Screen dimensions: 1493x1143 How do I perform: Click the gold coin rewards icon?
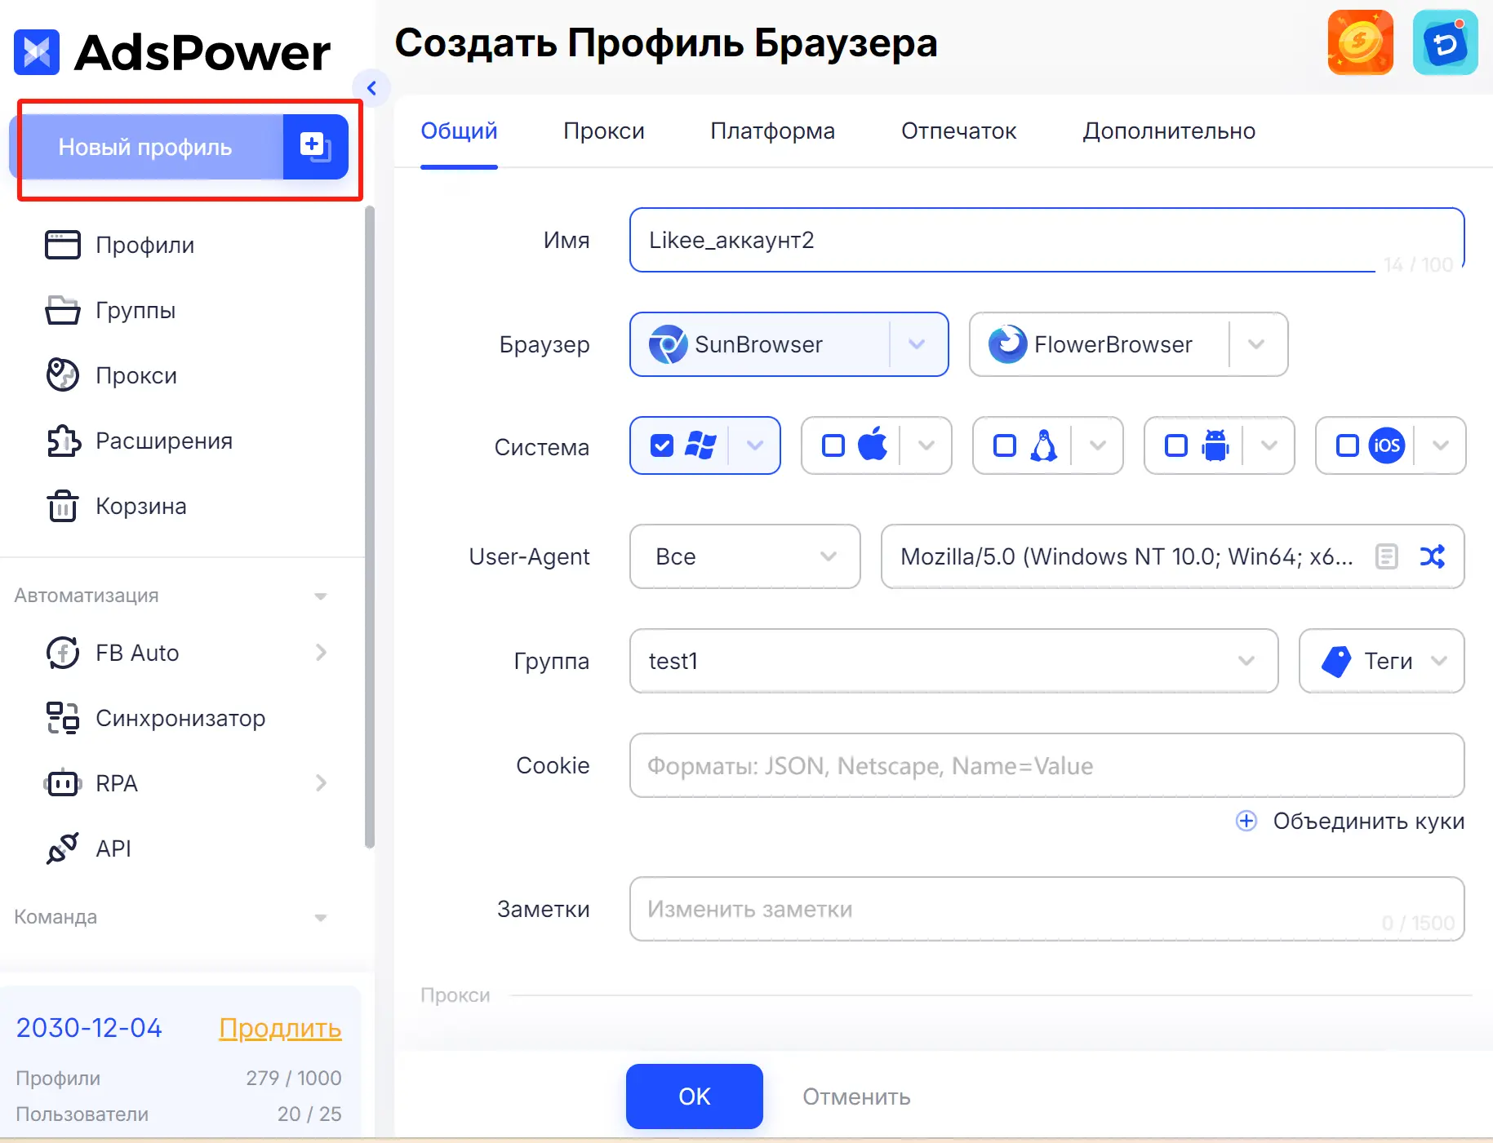tap(1360, 42)
